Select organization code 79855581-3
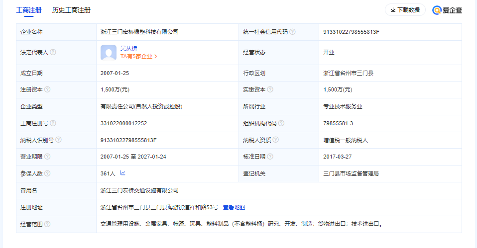 pyautogui.click(x=338, y=123)
